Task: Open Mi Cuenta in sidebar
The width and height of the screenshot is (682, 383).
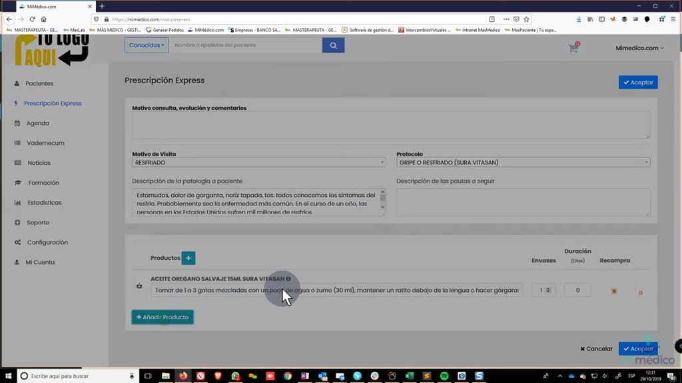Action: [40, 262]
